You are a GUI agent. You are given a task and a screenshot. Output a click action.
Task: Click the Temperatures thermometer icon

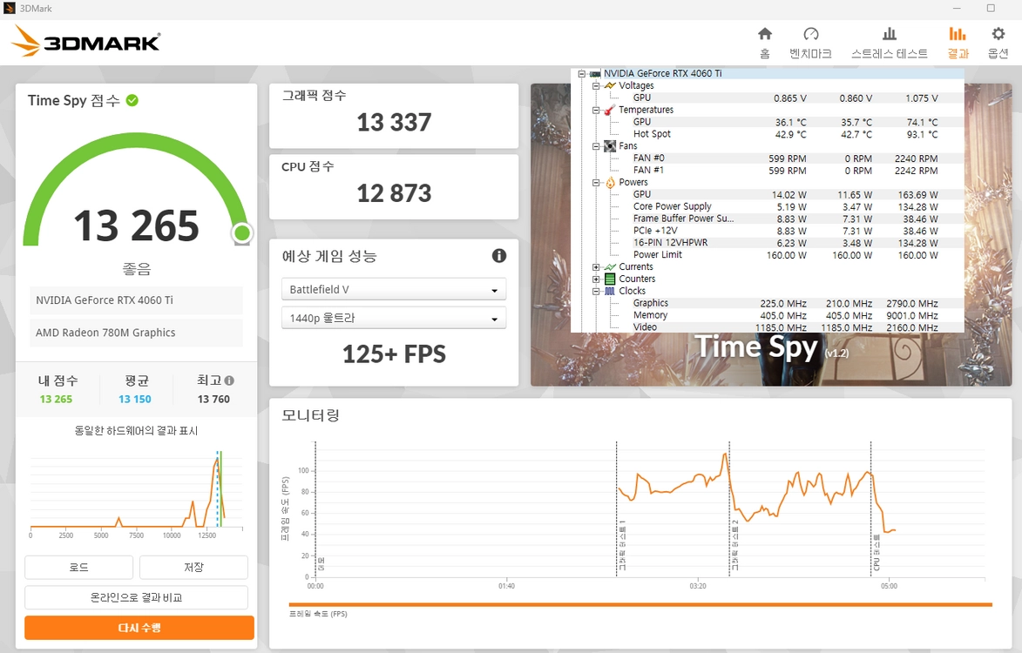click(610, 110)
